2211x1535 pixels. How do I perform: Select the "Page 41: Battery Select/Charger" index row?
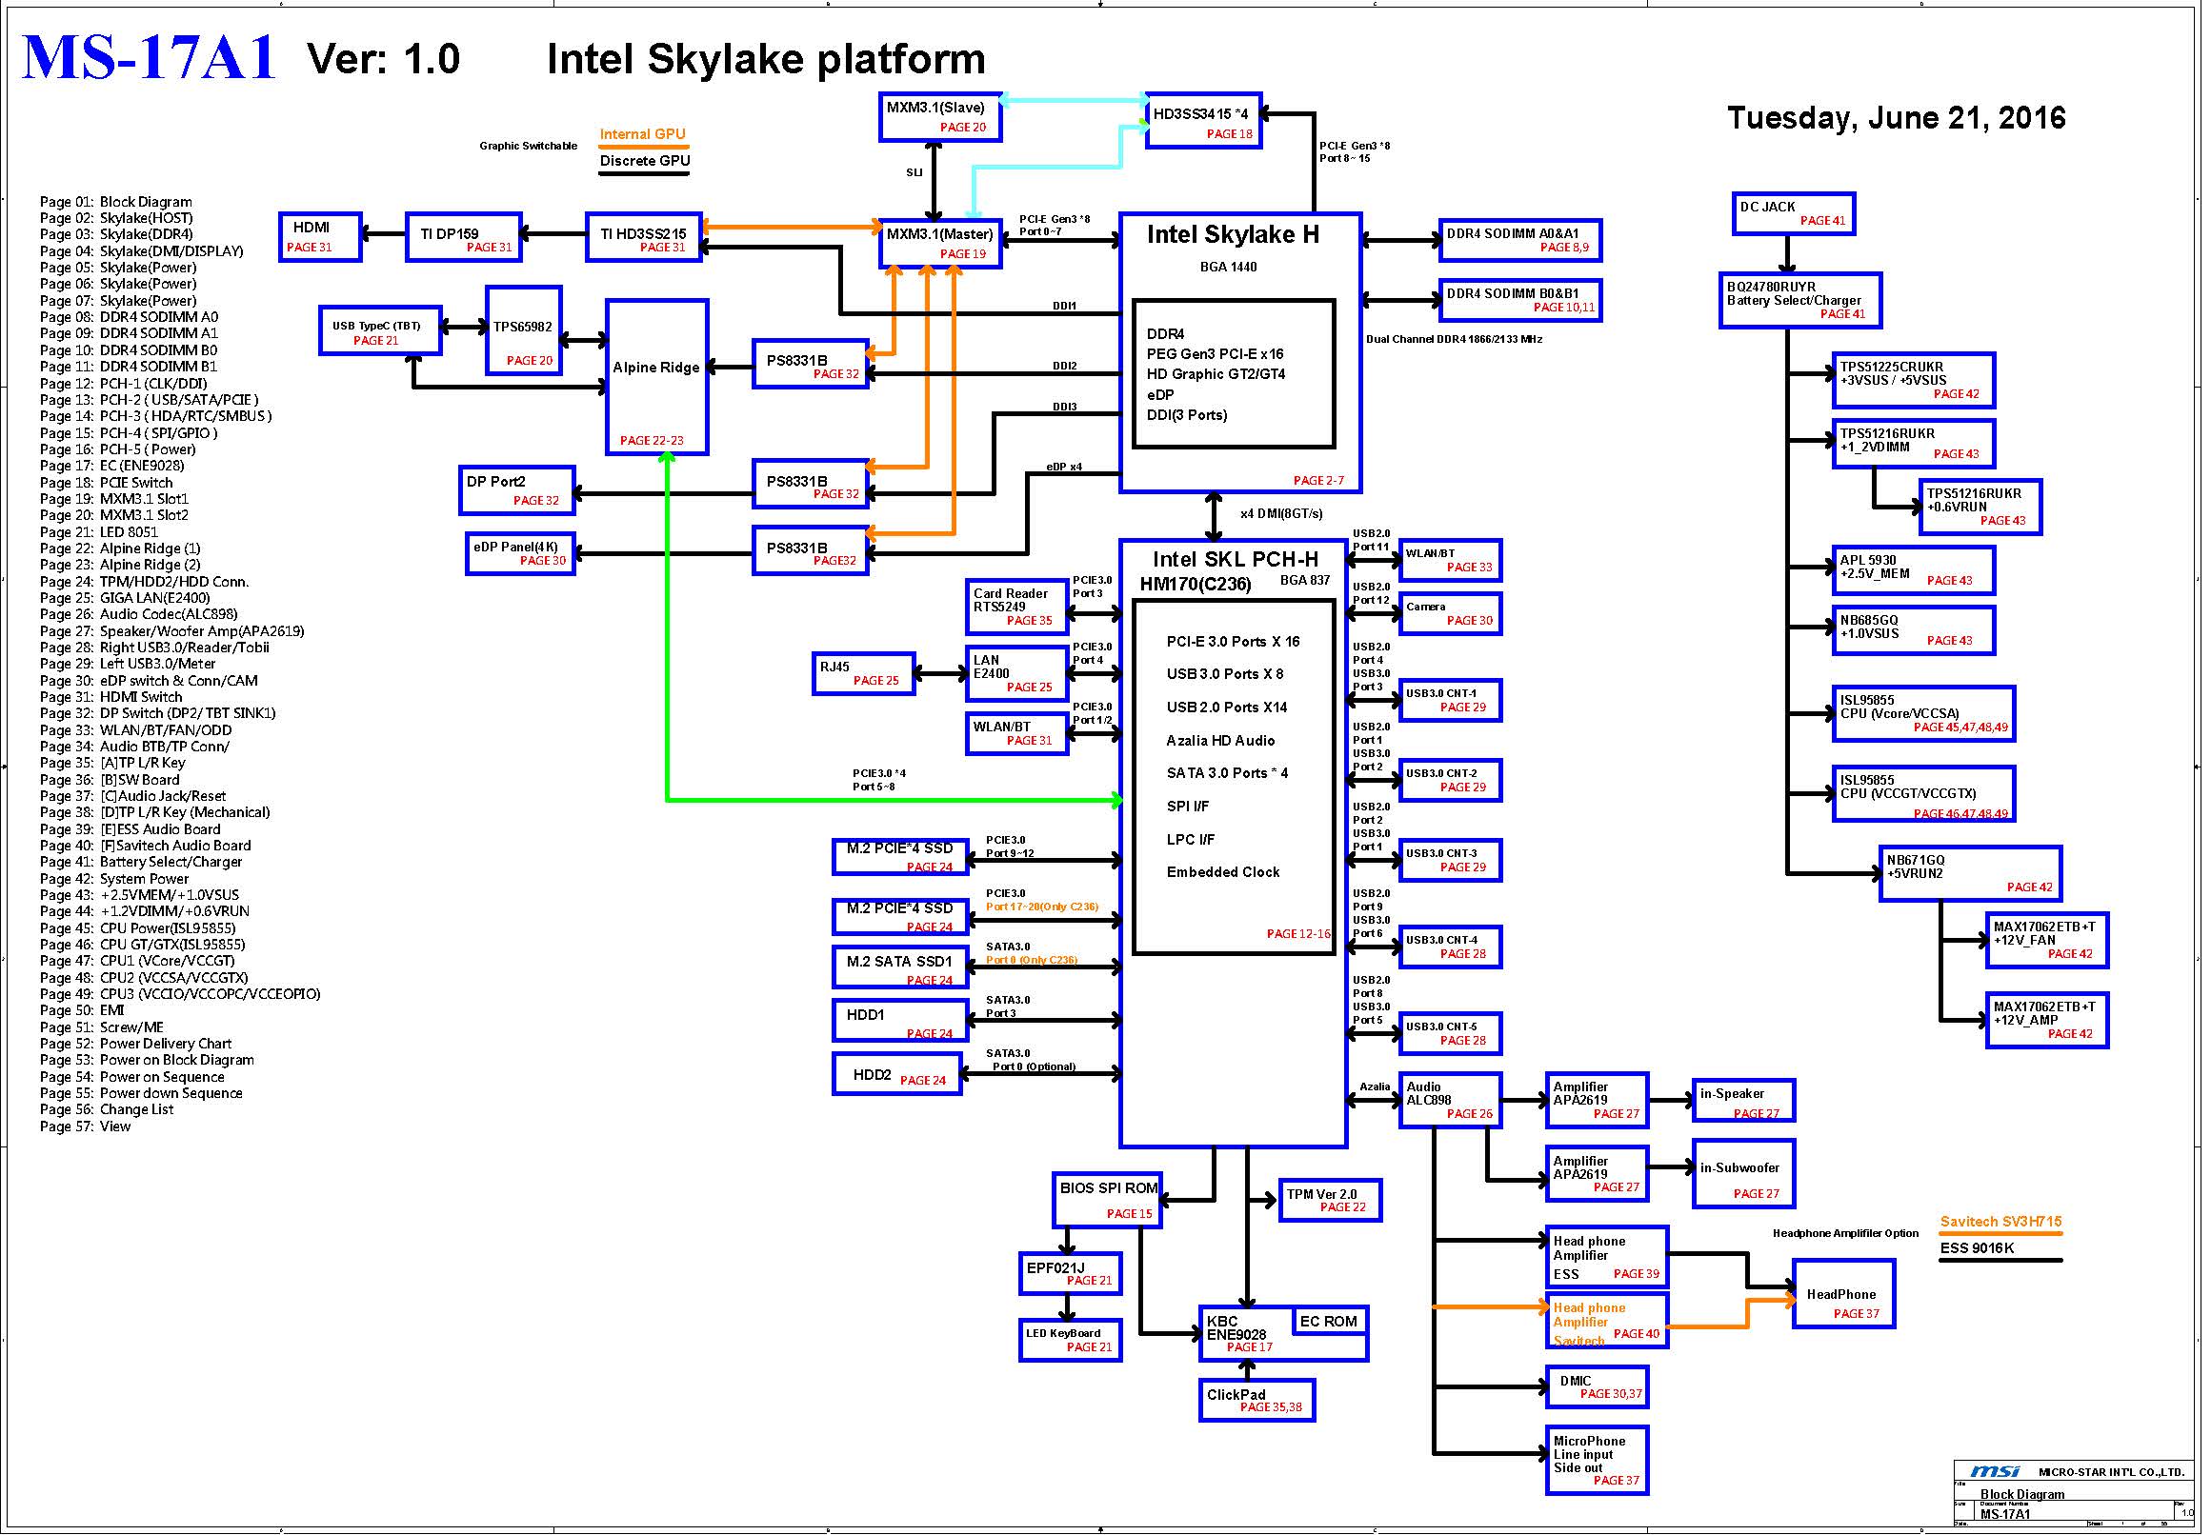point(140,862)
